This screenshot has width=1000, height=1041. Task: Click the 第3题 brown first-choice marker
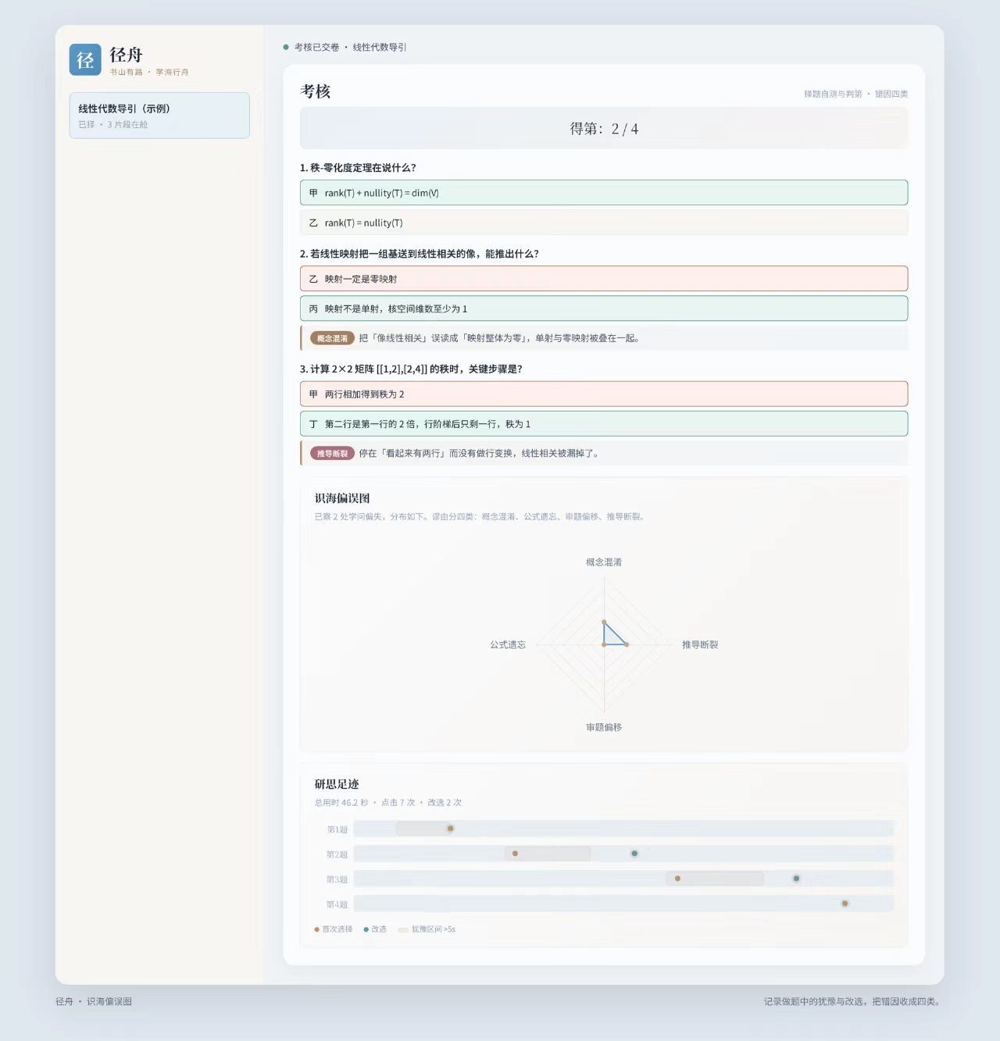677,879
